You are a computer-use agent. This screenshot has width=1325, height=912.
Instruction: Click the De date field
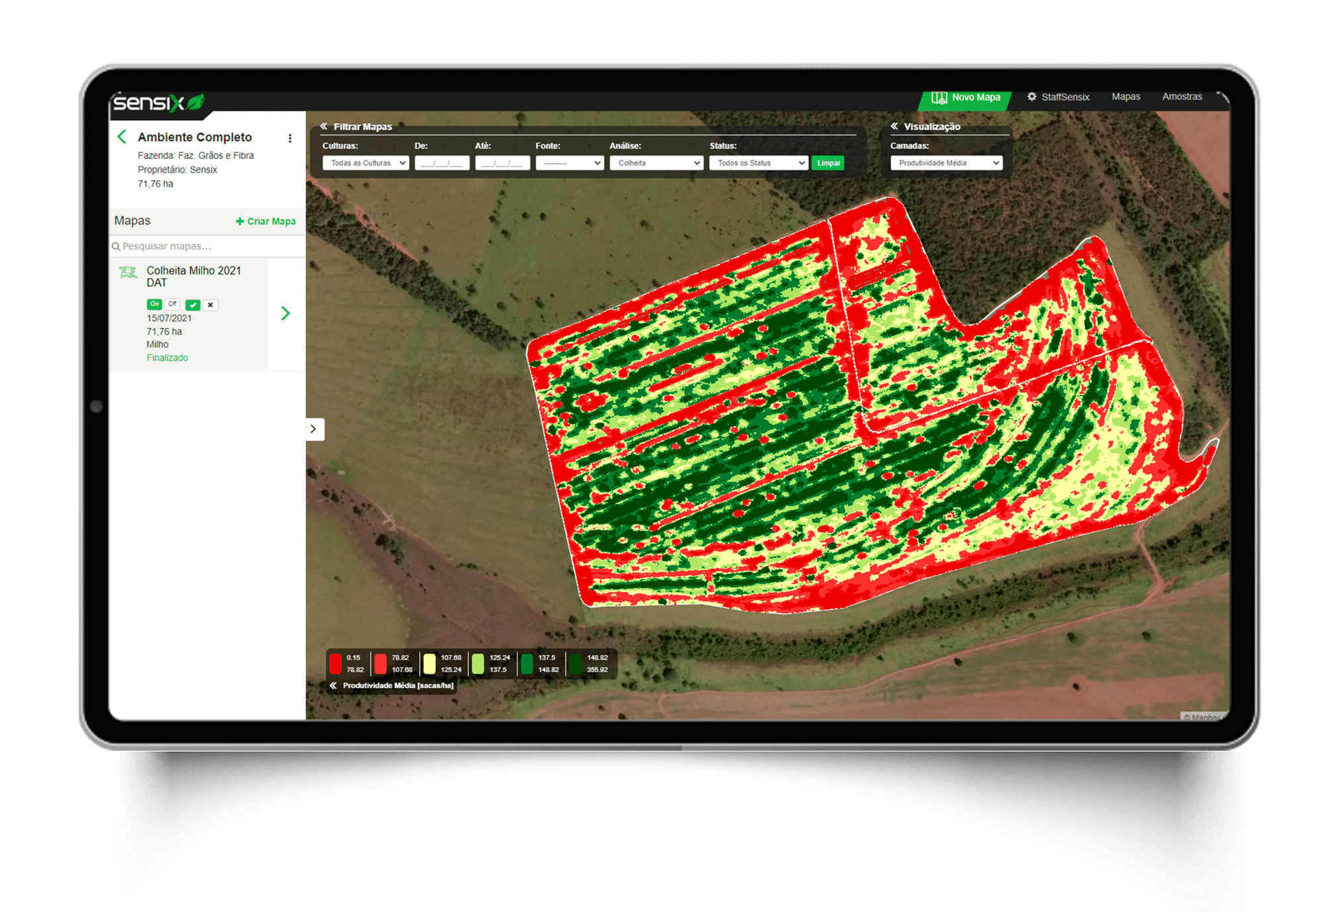click(442, 163)
